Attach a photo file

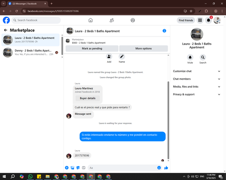[x=72, y=168]
